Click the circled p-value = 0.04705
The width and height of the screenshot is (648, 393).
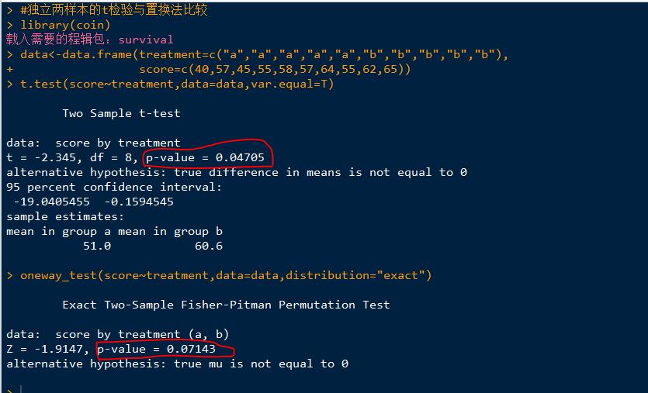pos(206,157)
